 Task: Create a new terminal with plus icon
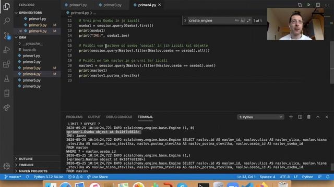click(291, 117)
